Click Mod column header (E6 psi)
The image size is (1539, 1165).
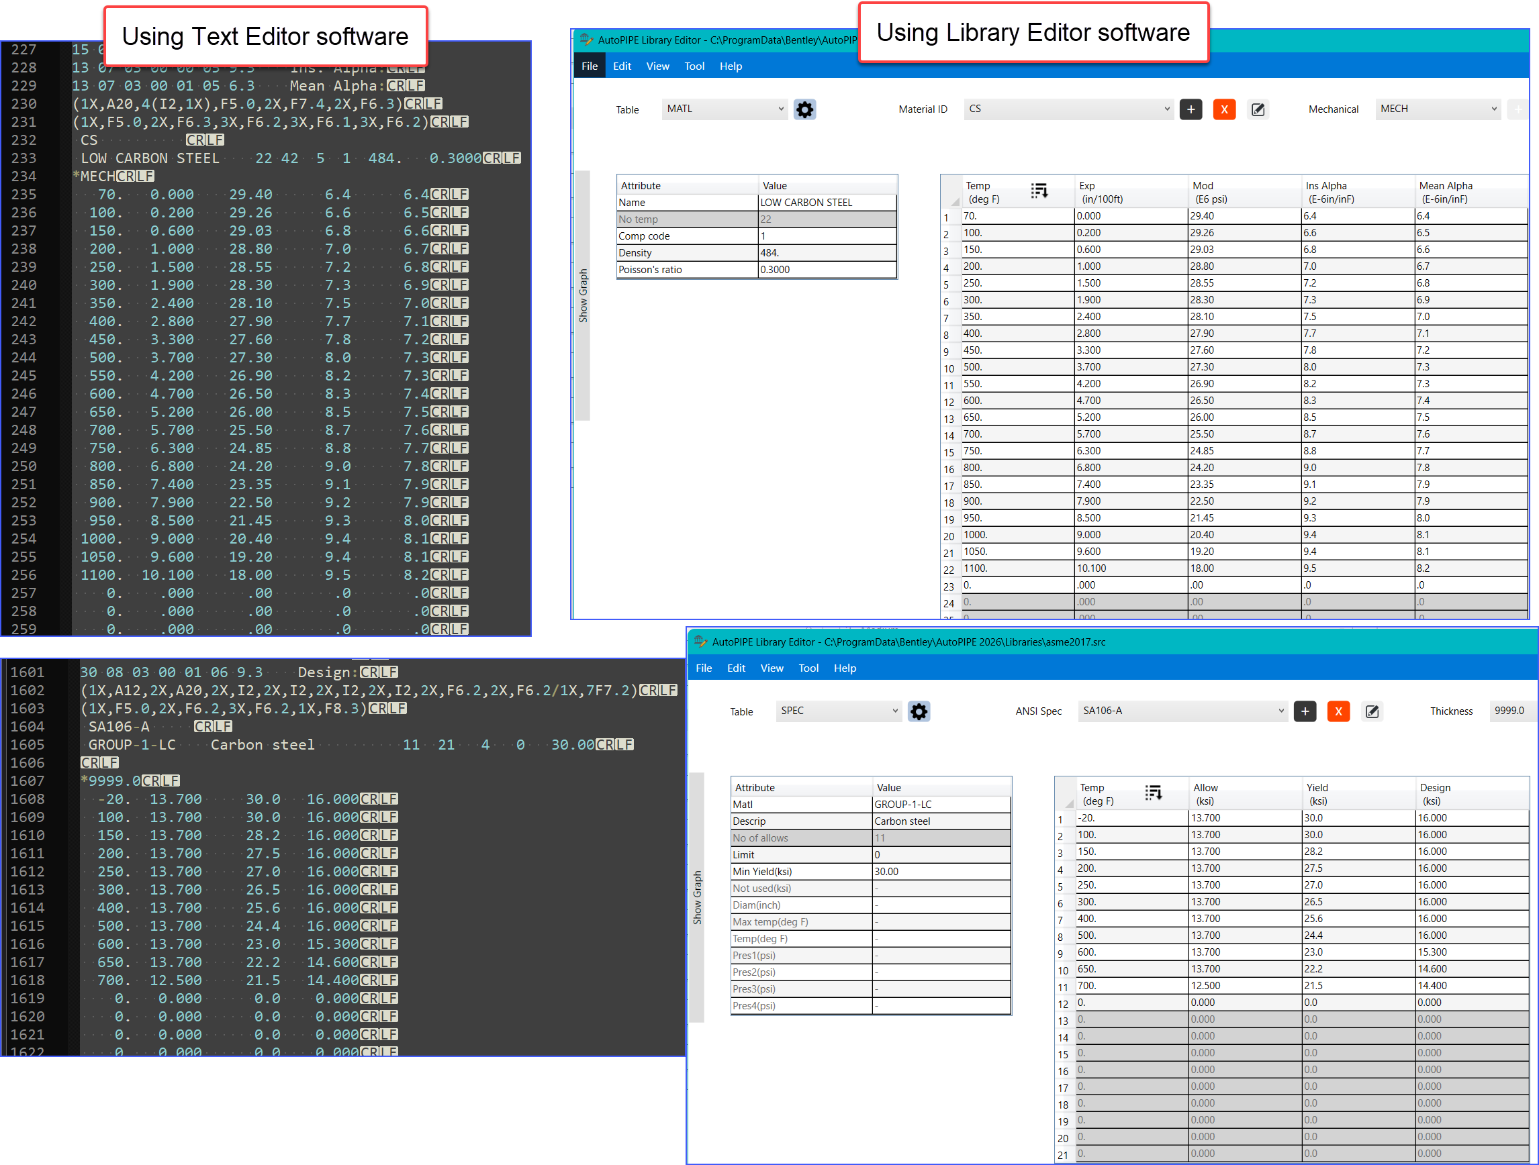(x=1244, y=192)
